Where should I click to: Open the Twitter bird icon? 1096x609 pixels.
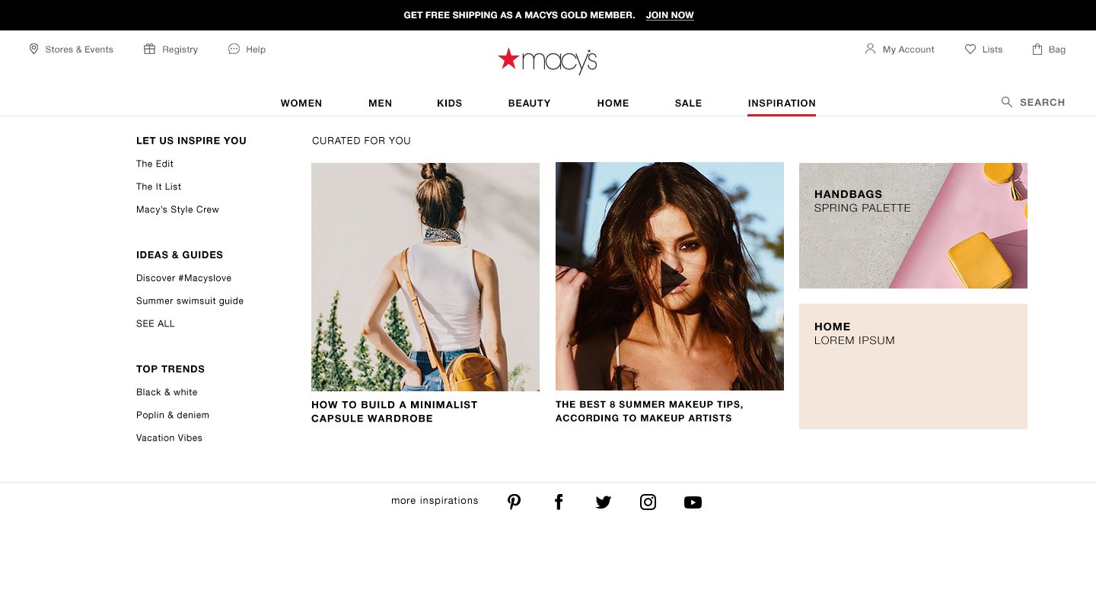(604, 502)
